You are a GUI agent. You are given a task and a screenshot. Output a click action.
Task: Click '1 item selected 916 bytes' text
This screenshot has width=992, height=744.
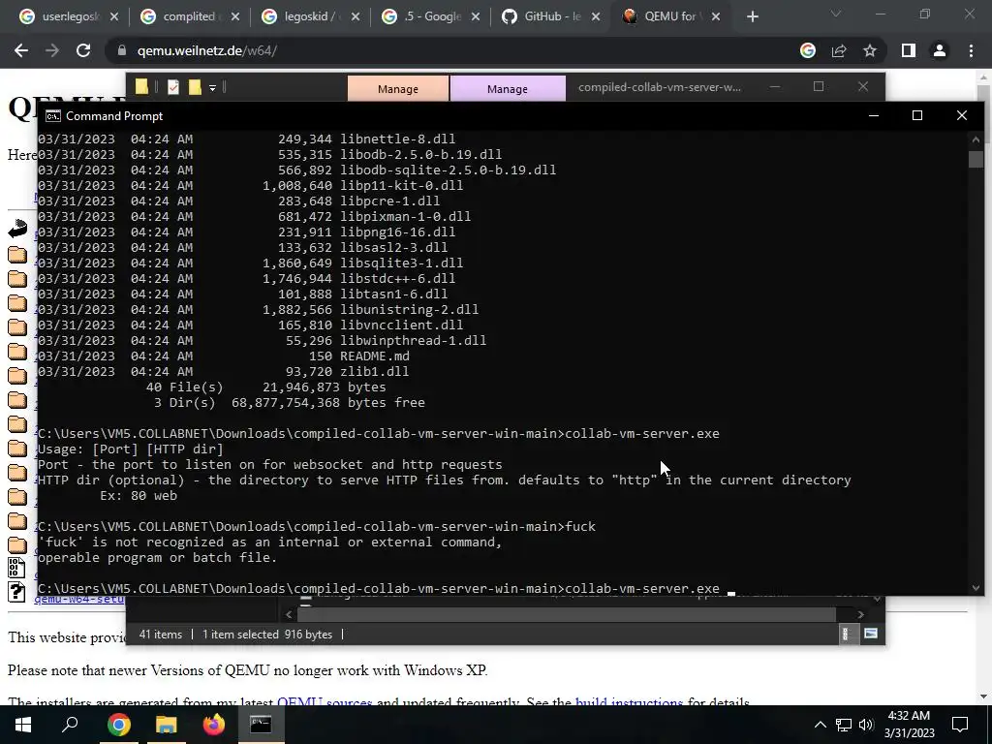267,634
